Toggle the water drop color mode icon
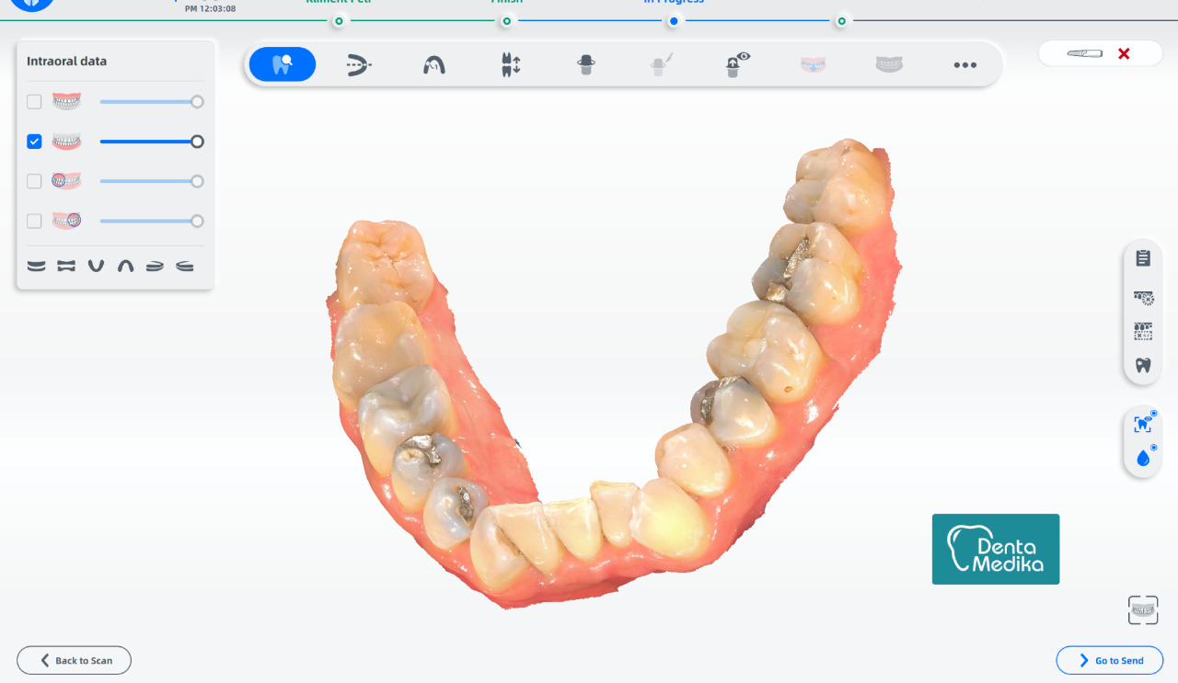This screenshot has height=683, width=1178. click(1143, 457)
